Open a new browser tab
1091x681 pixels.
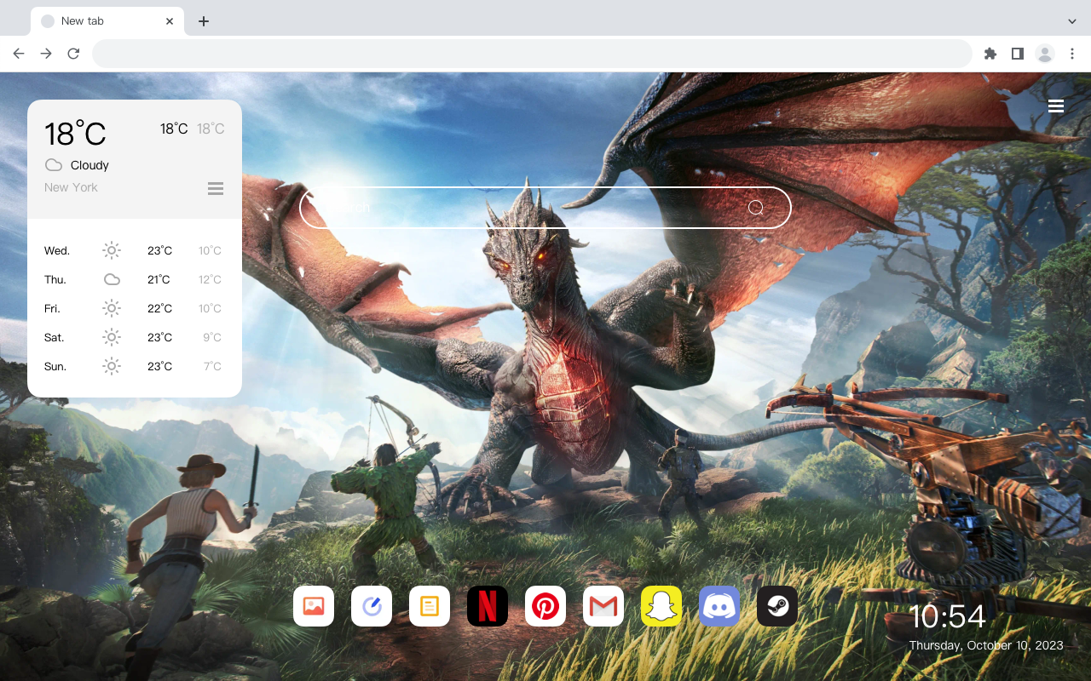[203, 21]
